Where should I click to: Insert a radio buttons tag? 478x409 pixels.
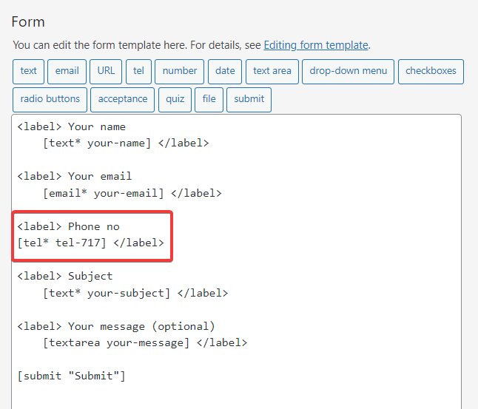tap(50, 100)
